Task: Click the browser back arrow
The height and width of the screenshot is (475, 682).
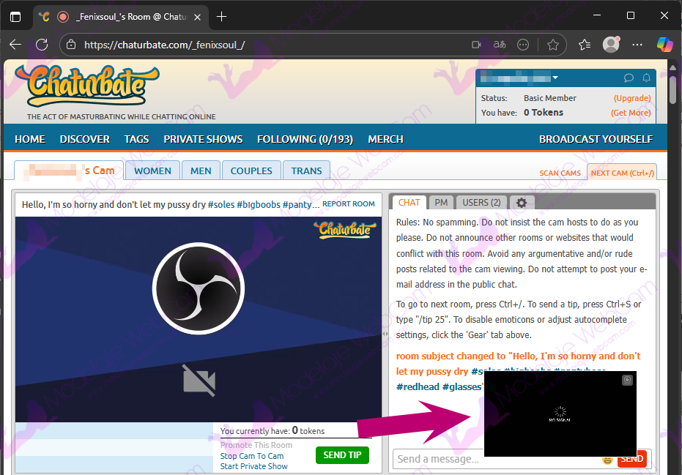Action: click(15, 45)
